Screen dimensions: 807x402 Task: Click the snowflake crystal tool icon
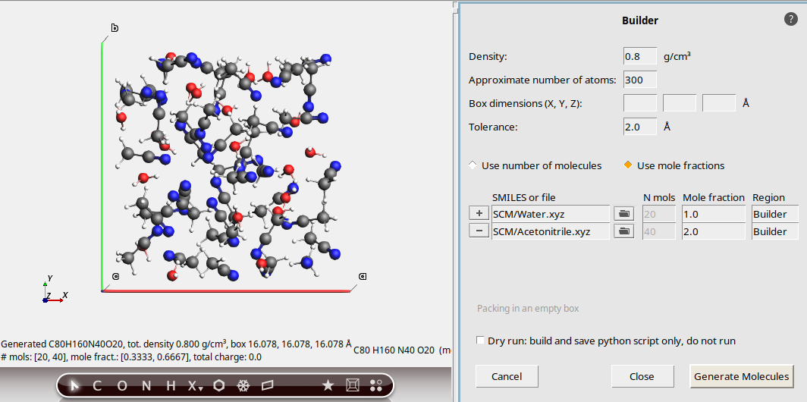point(243,385)
